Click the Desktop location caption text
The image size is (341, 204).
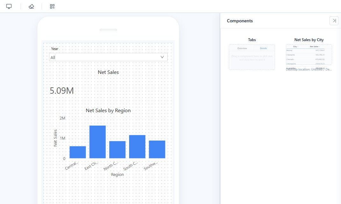coord(308,69)
